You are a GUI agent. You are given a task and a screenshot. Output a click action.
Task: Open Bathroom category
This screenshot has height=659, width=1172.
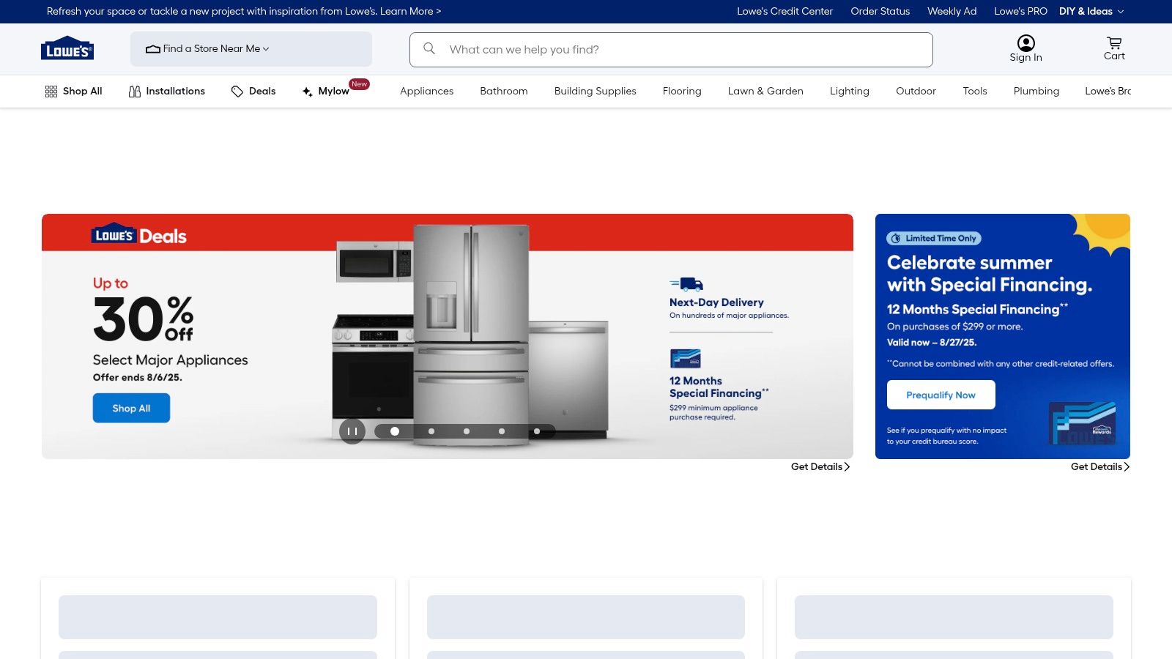pos(504,92)
